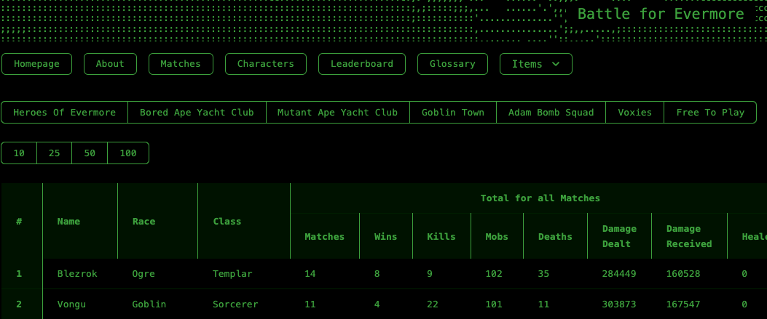This screenshot has width=767, height=319.
Task: Click Vongu's wins value 4
Action: [377, 304]
